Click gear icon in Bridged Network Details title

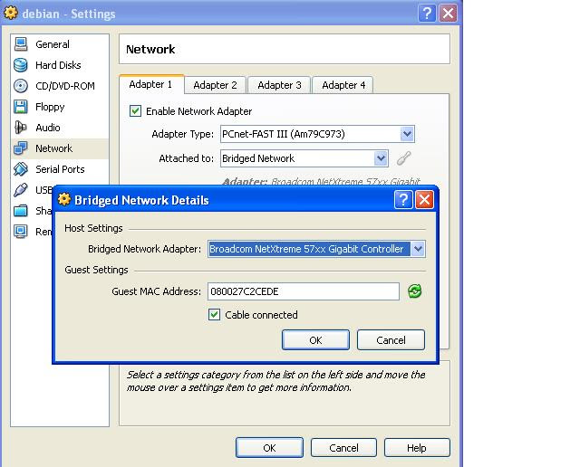coord(64,199)
